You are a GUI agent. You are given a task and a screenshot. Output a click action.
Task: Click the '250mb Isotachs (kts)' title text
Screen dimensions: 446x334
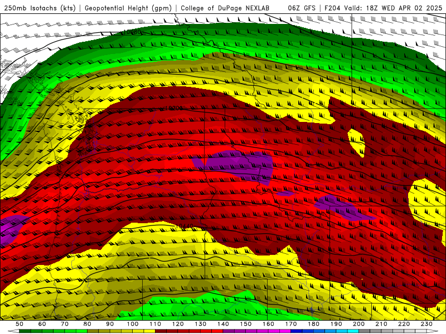(x=40, y=8)
